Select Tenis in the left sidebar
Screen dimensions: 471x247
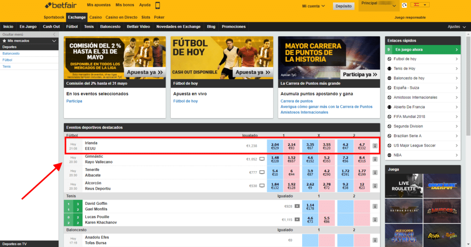pyautogui.click(x=6, y=66)
